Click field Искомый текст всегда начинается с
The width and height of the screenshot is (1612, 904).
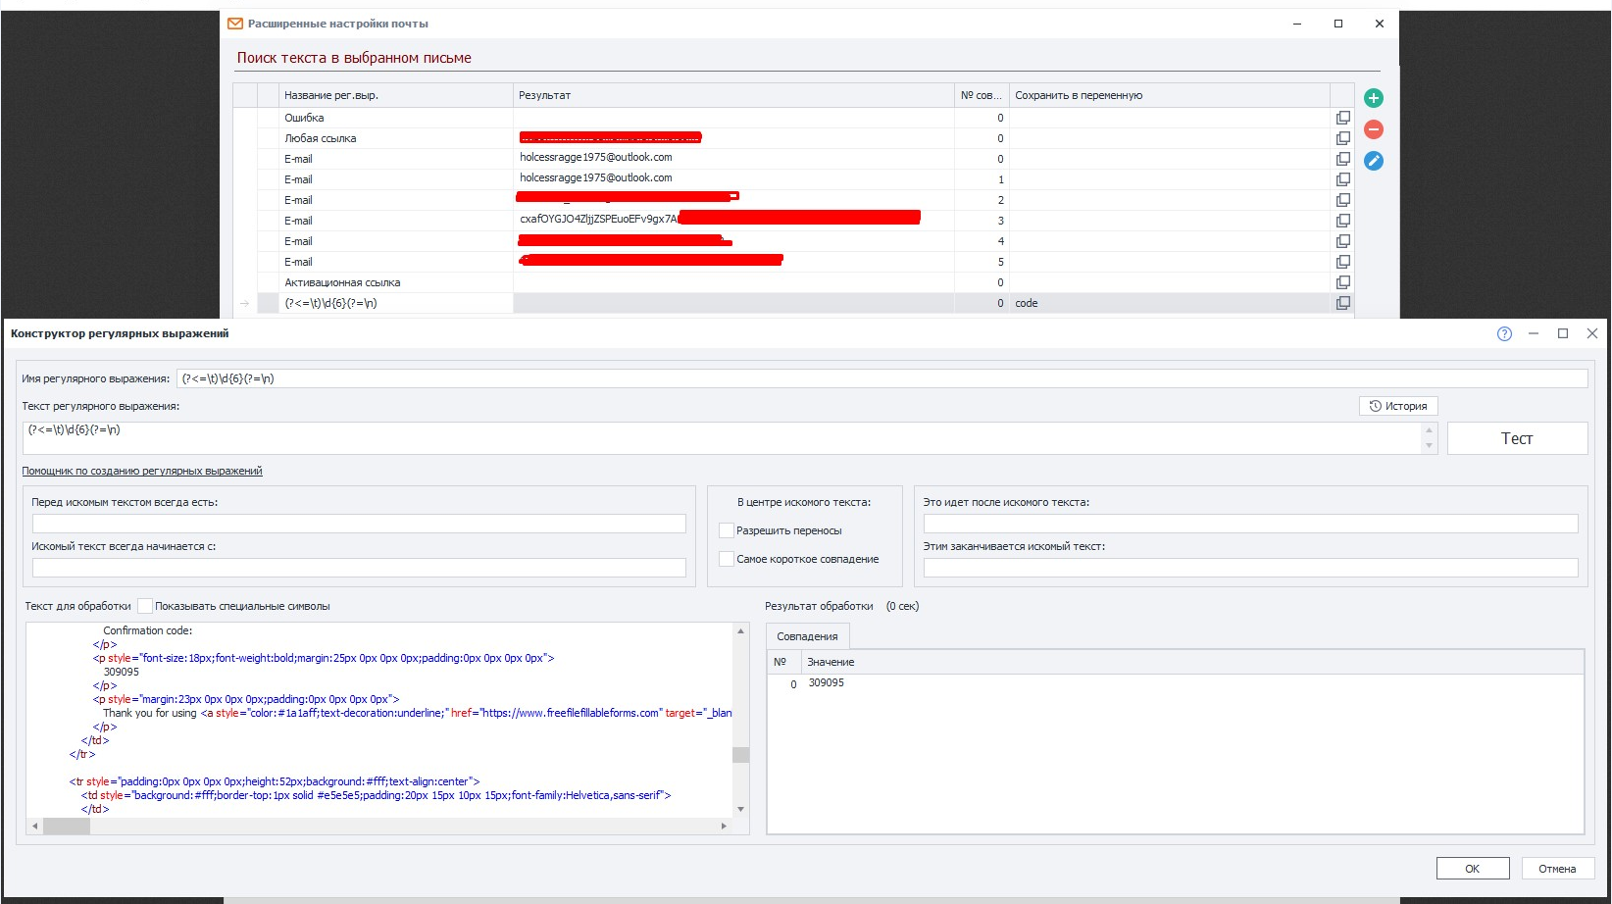[x=359, y=568]
